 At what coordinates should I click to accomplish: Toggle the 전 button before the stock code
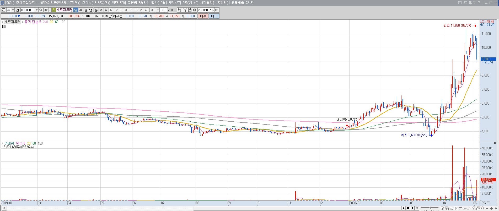(x=18, y=10)
